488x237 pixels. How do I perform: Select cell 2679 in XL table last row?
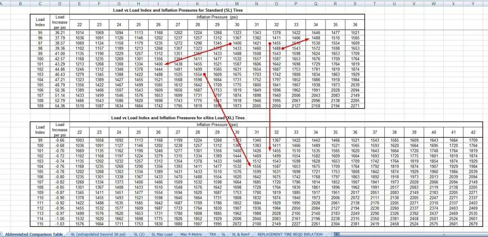(473, 224)
